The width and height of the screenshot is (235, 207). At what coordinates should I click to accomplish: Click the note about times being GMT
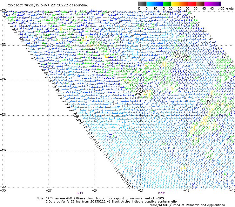[x=100, y=198]
